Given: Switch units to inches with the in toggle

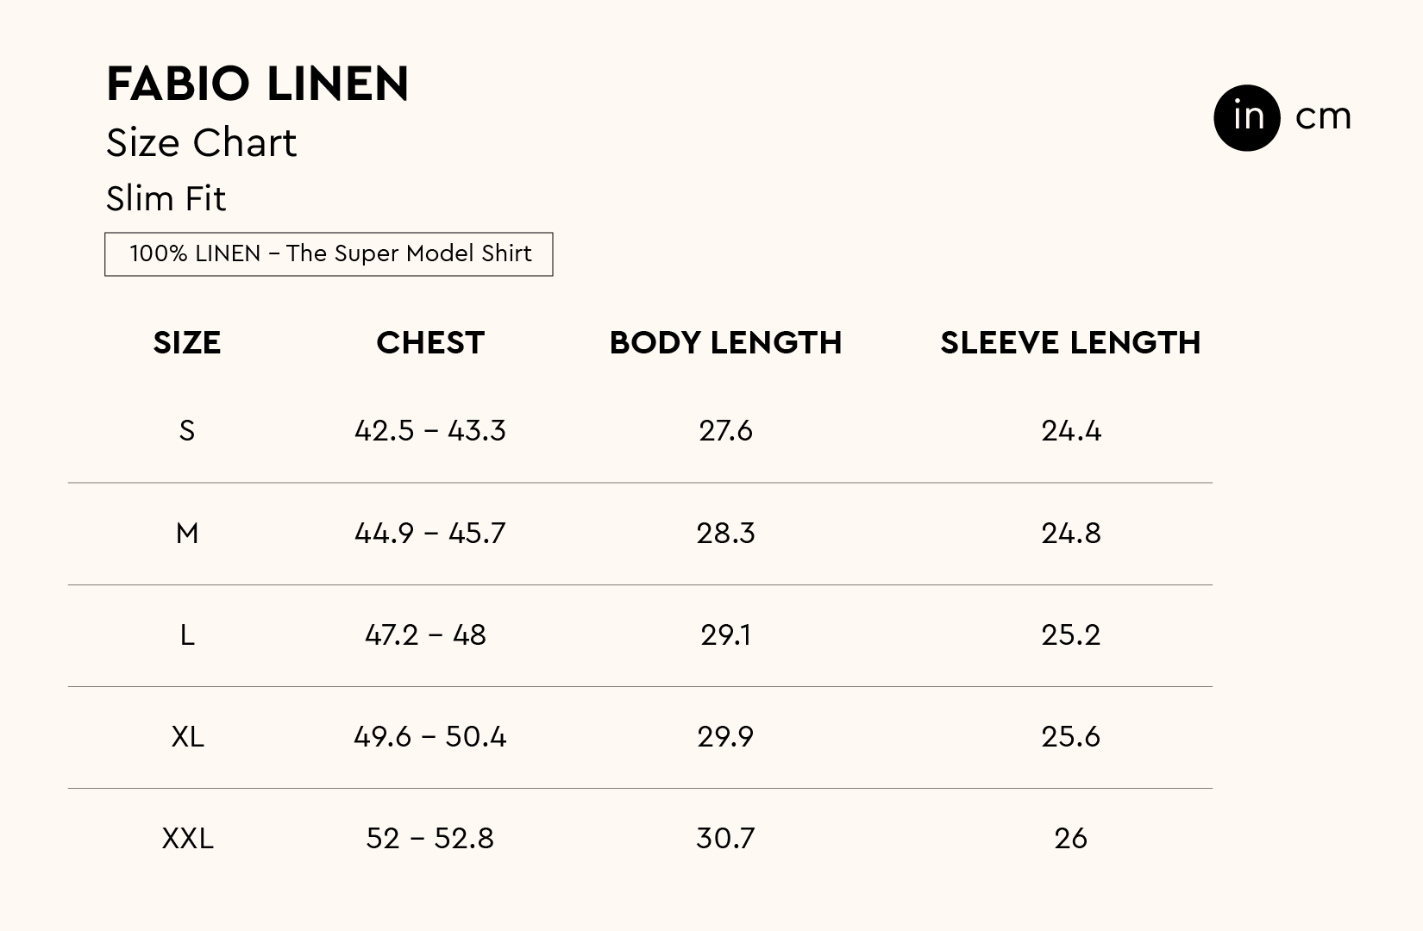Looking at the screenshot, I should (1246, 117).
